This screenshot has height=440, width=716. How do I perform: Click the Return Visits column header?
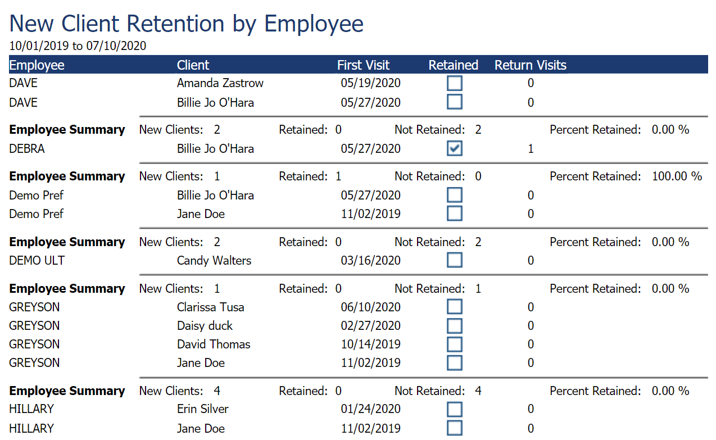click(531, 65)
